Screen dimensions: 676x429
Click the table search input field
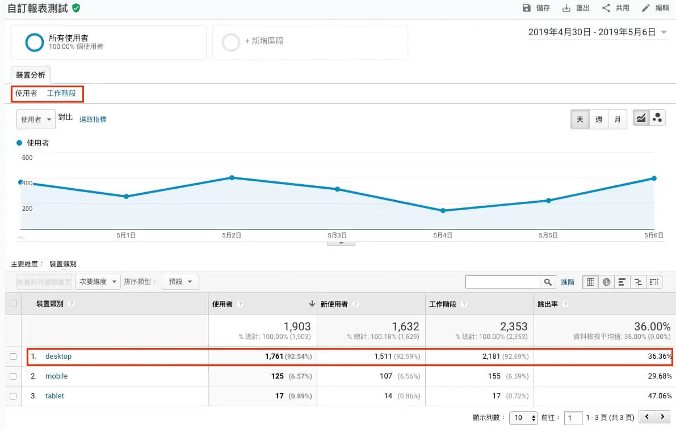(x=503, y=282)
